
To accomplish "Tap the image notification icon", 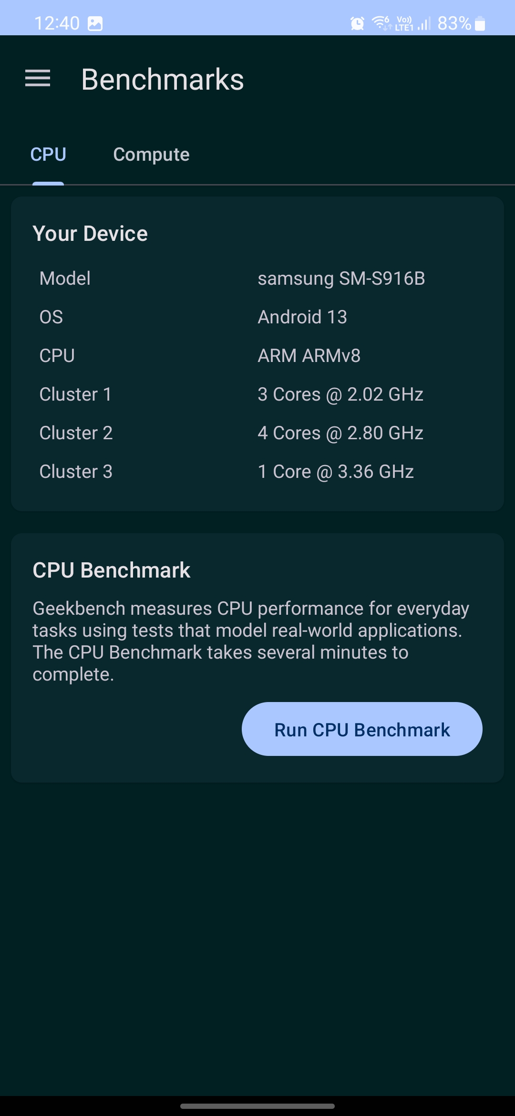I will pos(95,23).
